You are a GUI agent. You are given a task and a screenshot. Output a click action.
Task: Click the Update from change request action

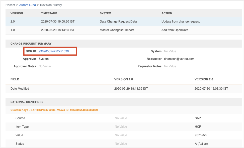pyautogui.click(x=181, y=22)
